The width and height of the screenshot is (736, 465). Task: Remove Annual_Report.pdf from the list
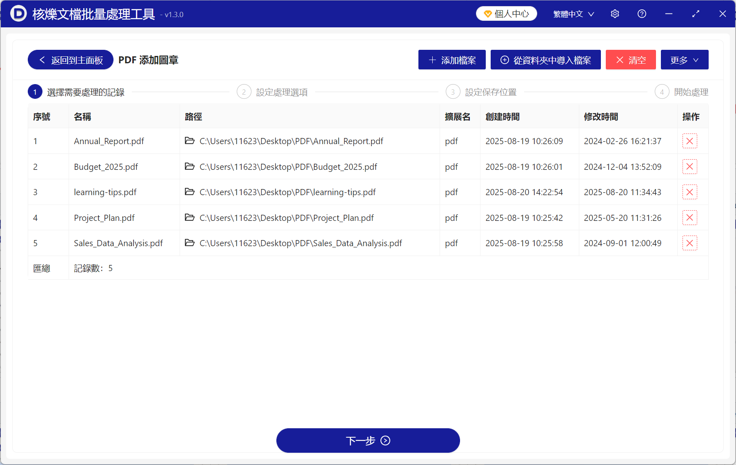(689, 141)
